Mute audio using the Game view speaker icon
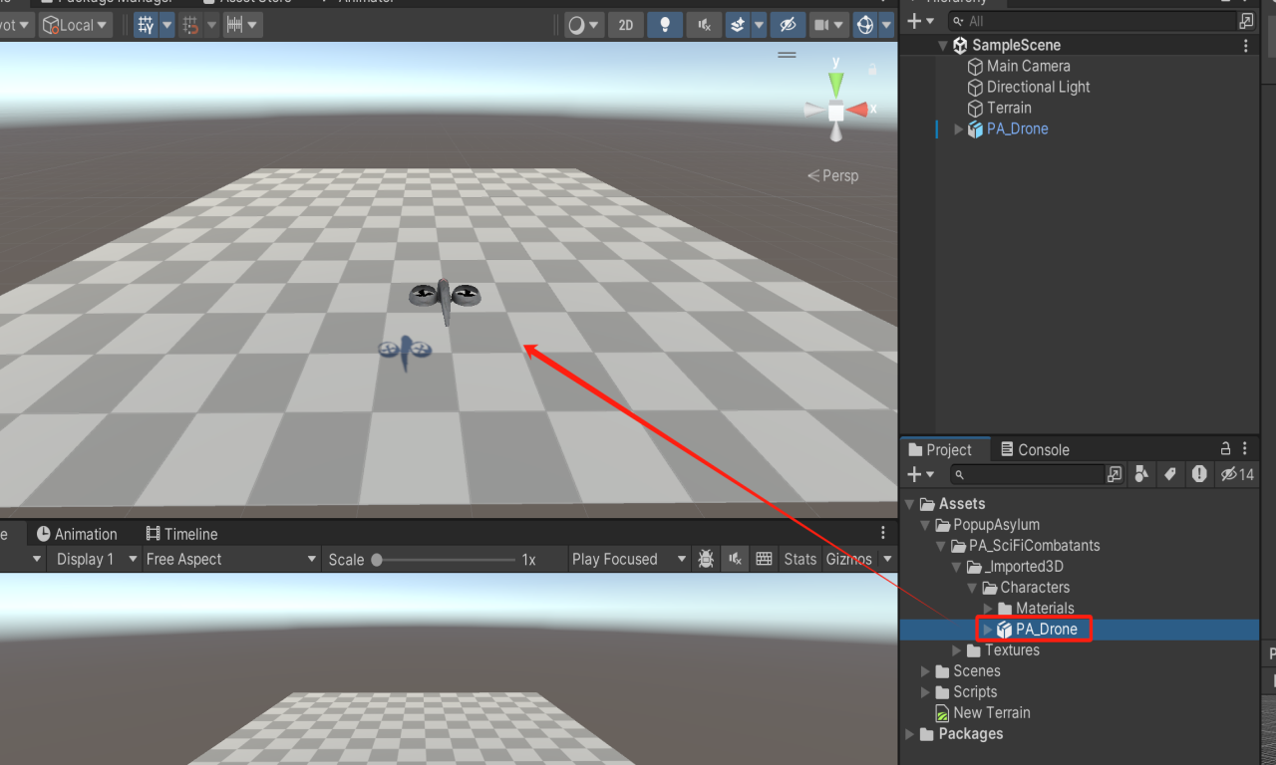 (735, 559)
